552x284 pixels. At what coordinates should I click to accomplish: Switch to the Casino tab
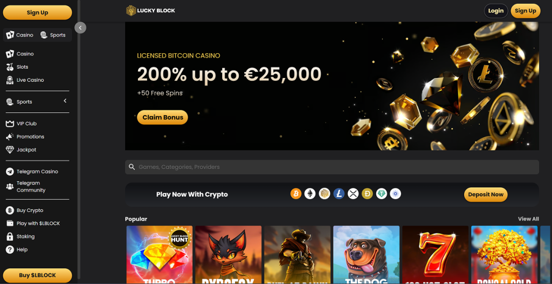coord(20,35)
